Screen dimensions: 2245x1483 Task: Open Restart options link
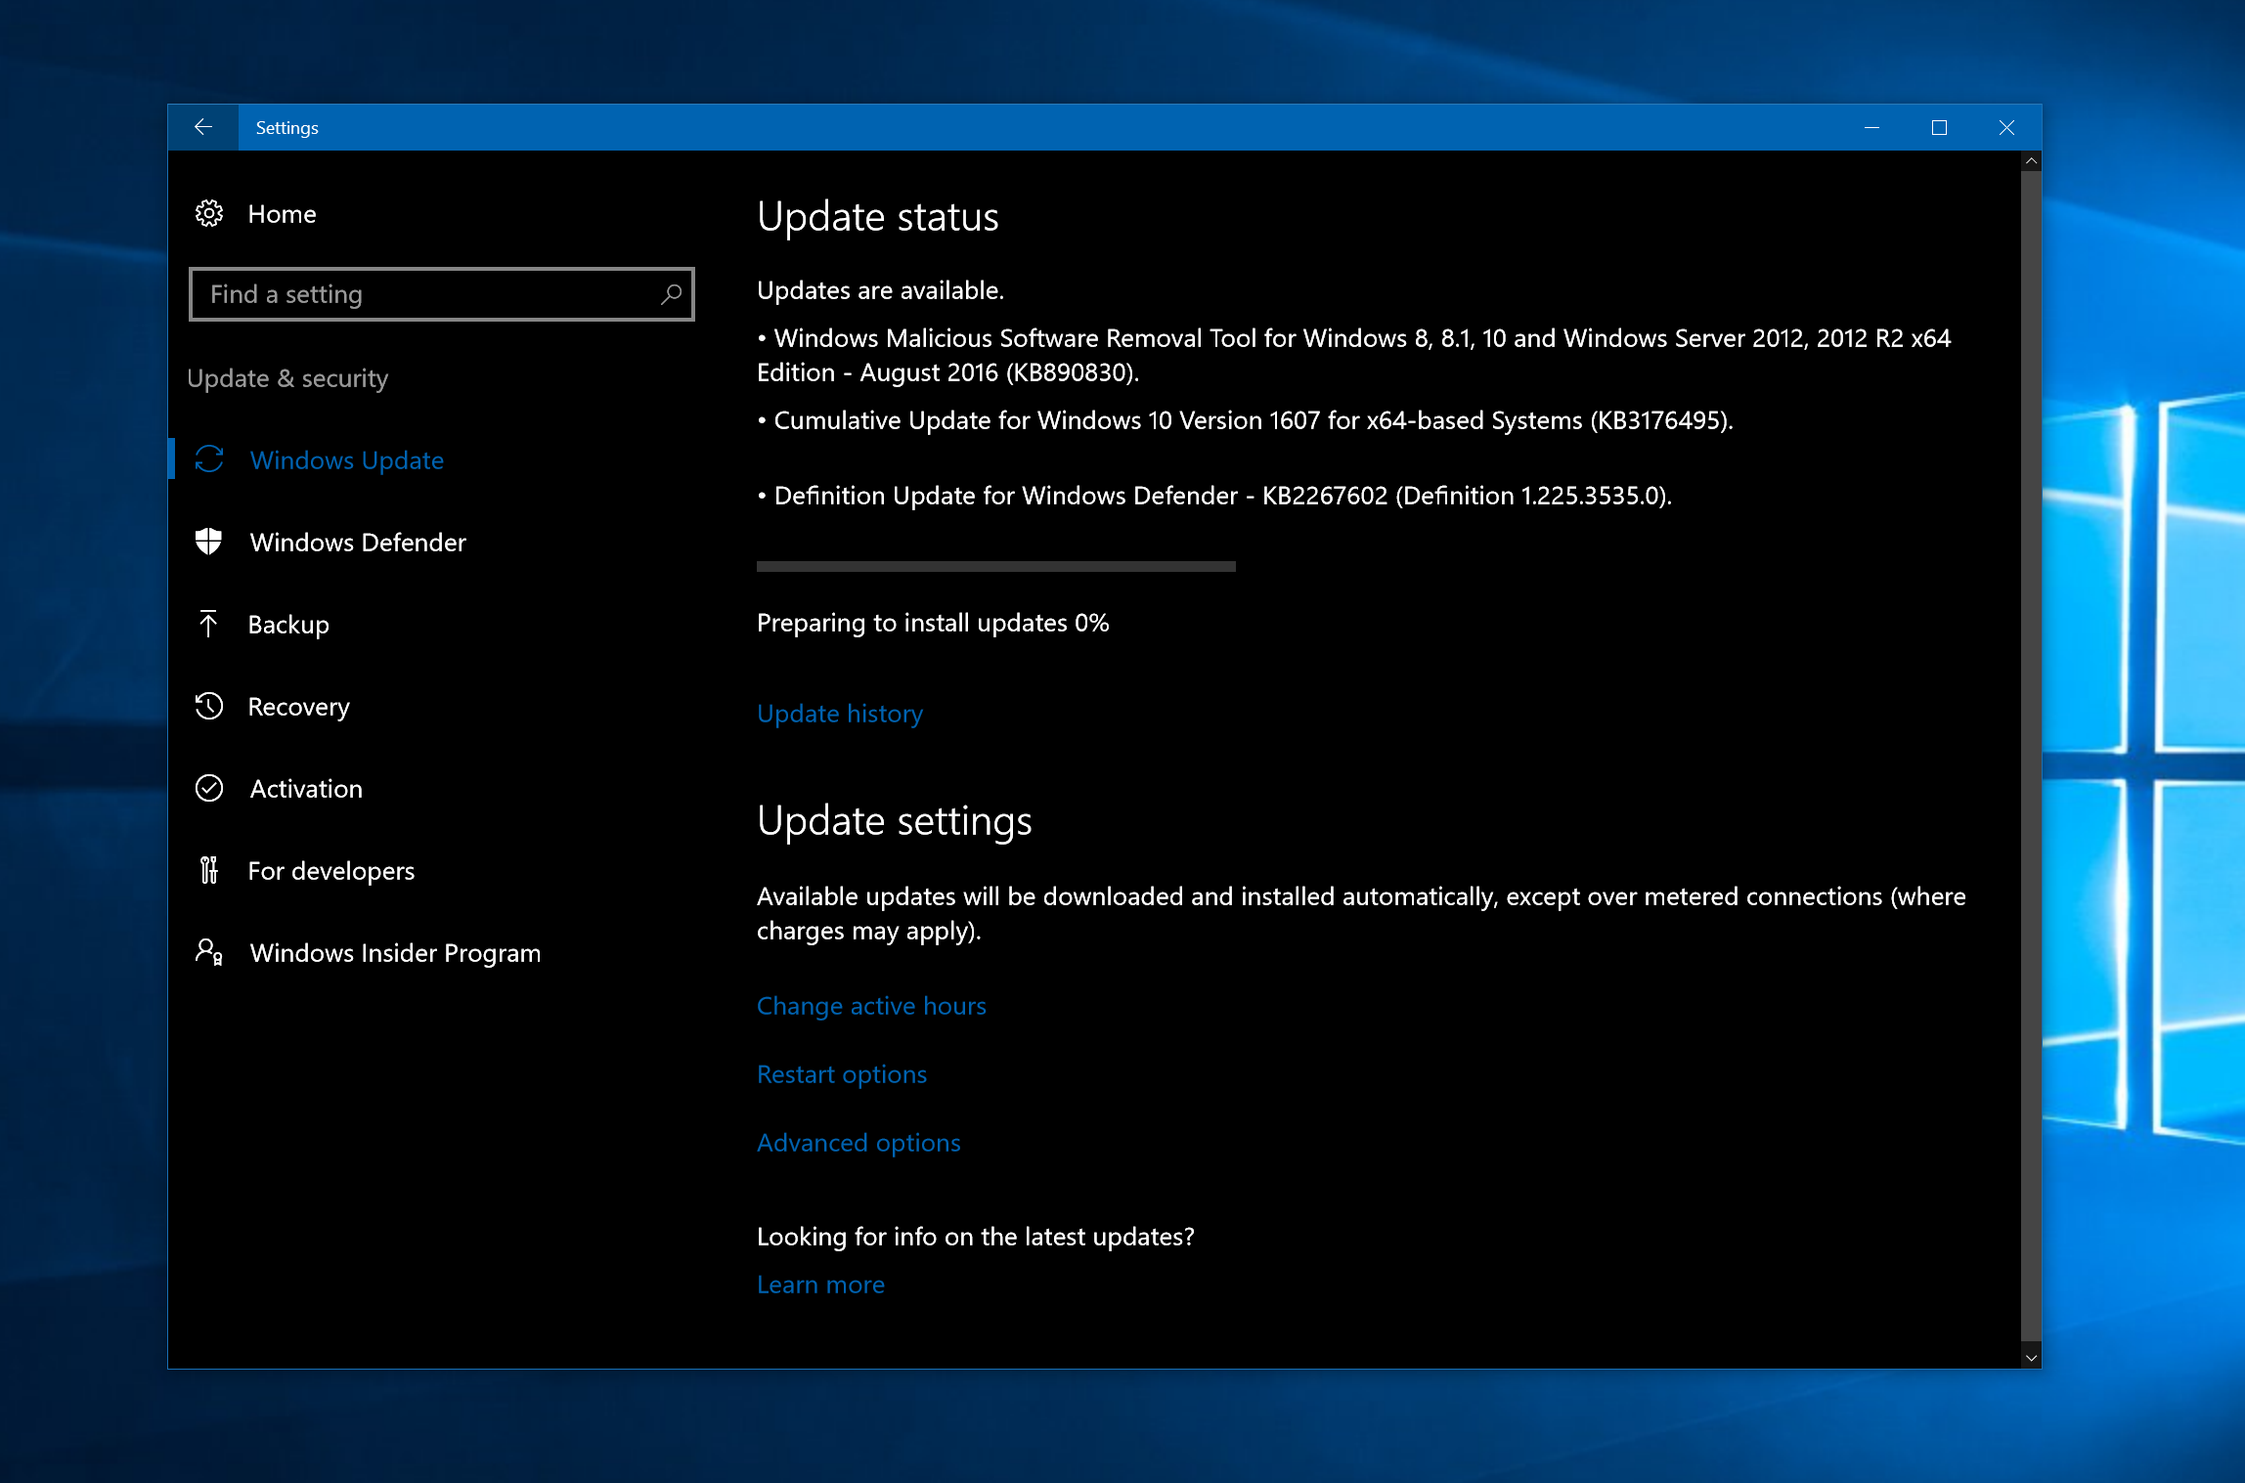point(842,1074)
